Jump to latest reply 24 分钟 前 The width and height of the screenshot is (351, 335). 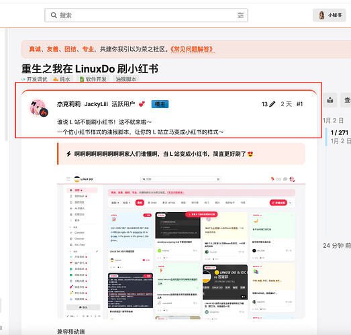337,246
